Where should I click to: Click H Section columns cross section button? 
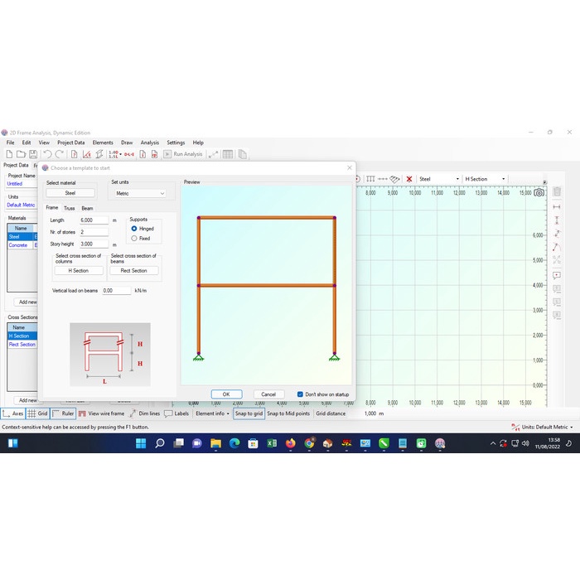(x=79, y=271)
